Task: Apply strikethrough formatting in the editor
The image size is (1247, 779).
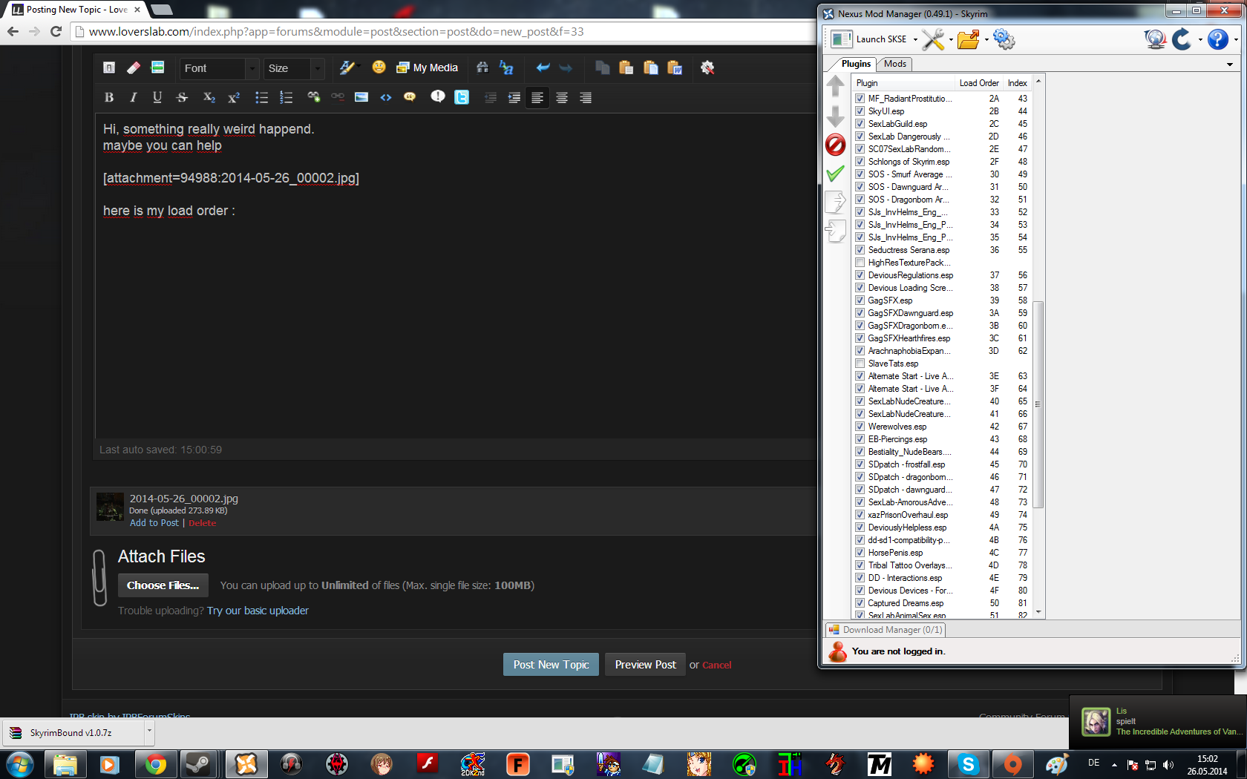Action: pyautogui.click(x=182, y=97)
